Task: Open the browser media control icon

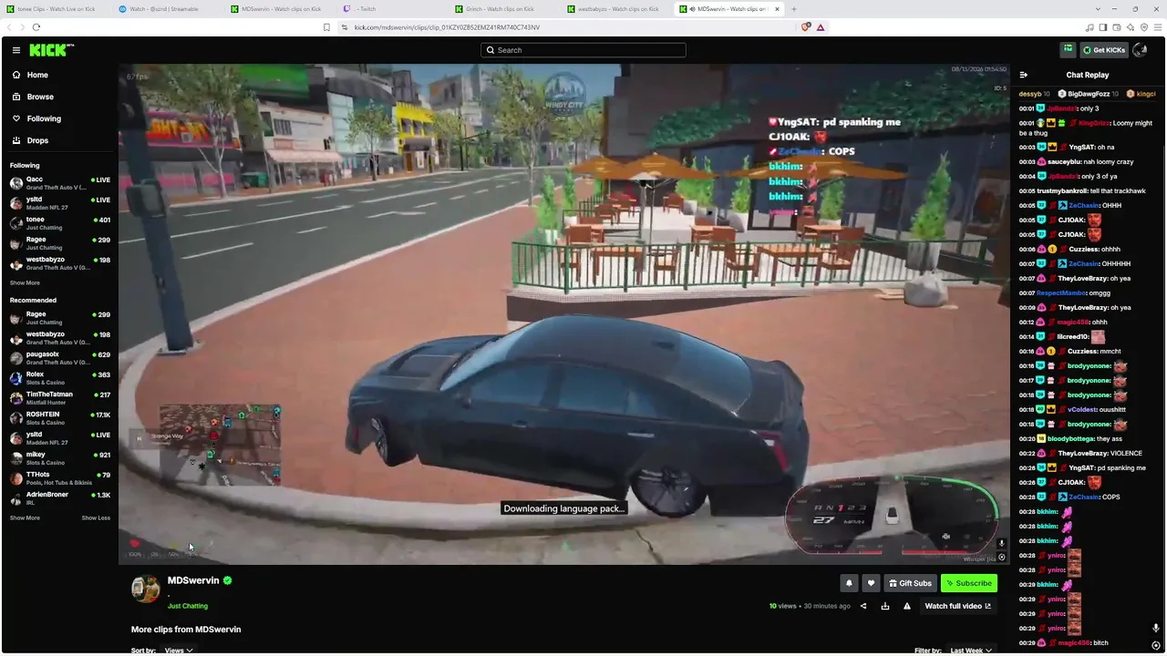Action: point(1090,27)
